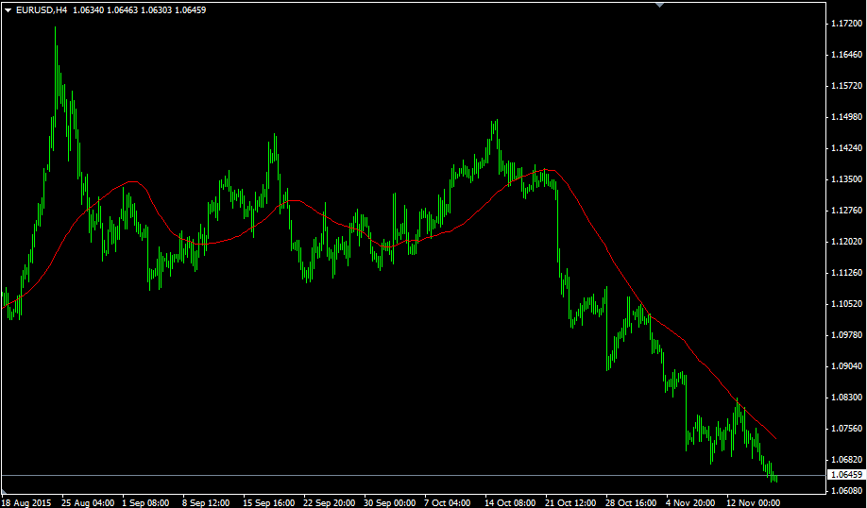Click the 1.13500 price axis label

coord(846,179)
